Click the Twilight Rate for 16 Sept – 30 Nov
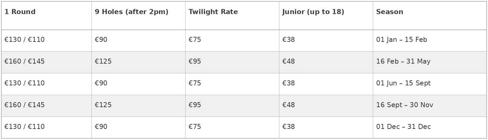This screenshot has width=488, height=140. pyautogui.click(x=195, y=105)
